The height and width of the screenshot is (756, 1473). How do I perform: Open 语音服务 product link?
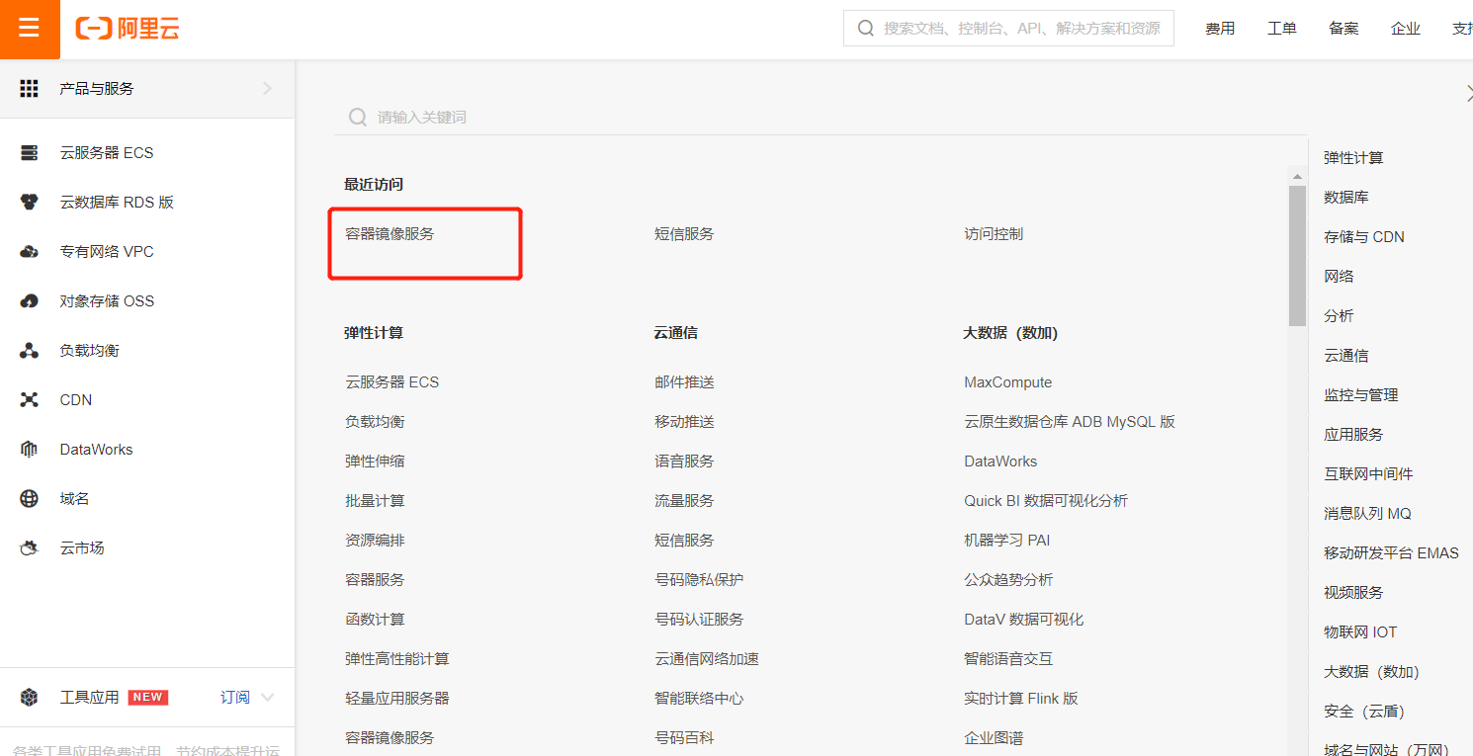click(684, 462)
